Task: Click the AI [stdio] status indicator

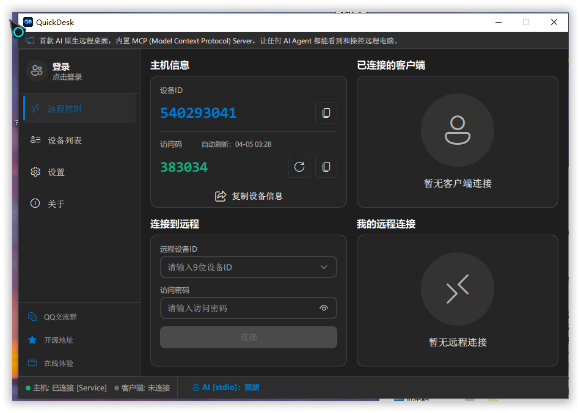Action: [x=226, y=387]
